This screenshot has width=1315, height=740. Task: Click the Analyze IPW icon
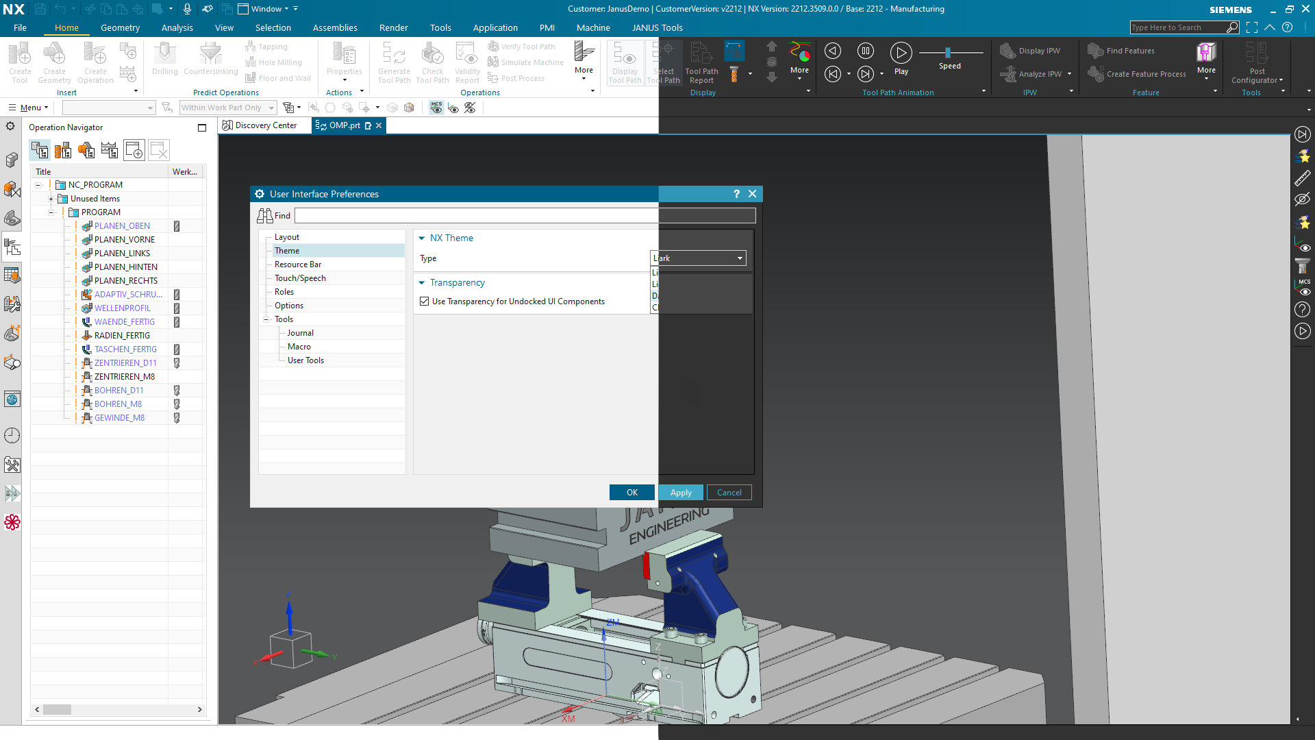point(1007,74)
